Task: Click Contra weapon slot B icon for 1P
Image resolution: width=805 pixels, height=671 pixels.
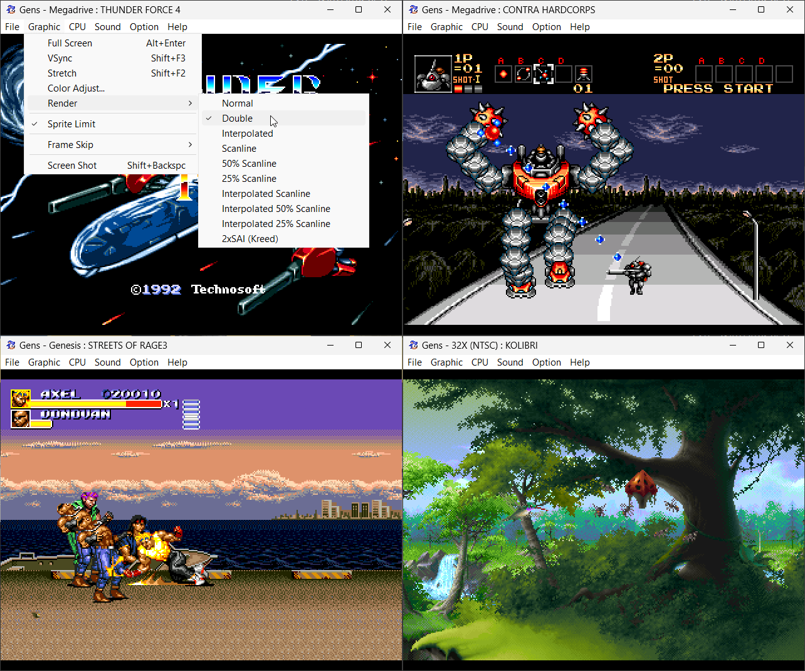Action: click(x=523, y=74)
